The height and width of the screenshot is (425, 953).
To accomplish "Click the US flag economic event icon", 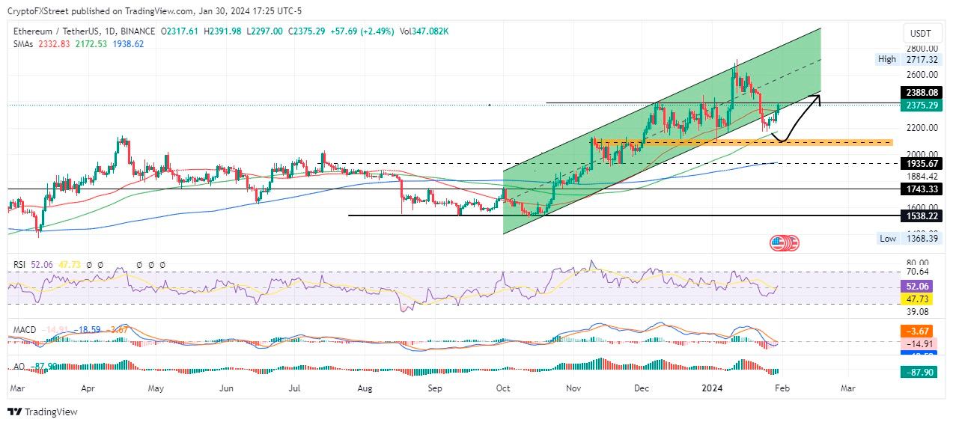I will pyautogui.click(x=779, y=242).
